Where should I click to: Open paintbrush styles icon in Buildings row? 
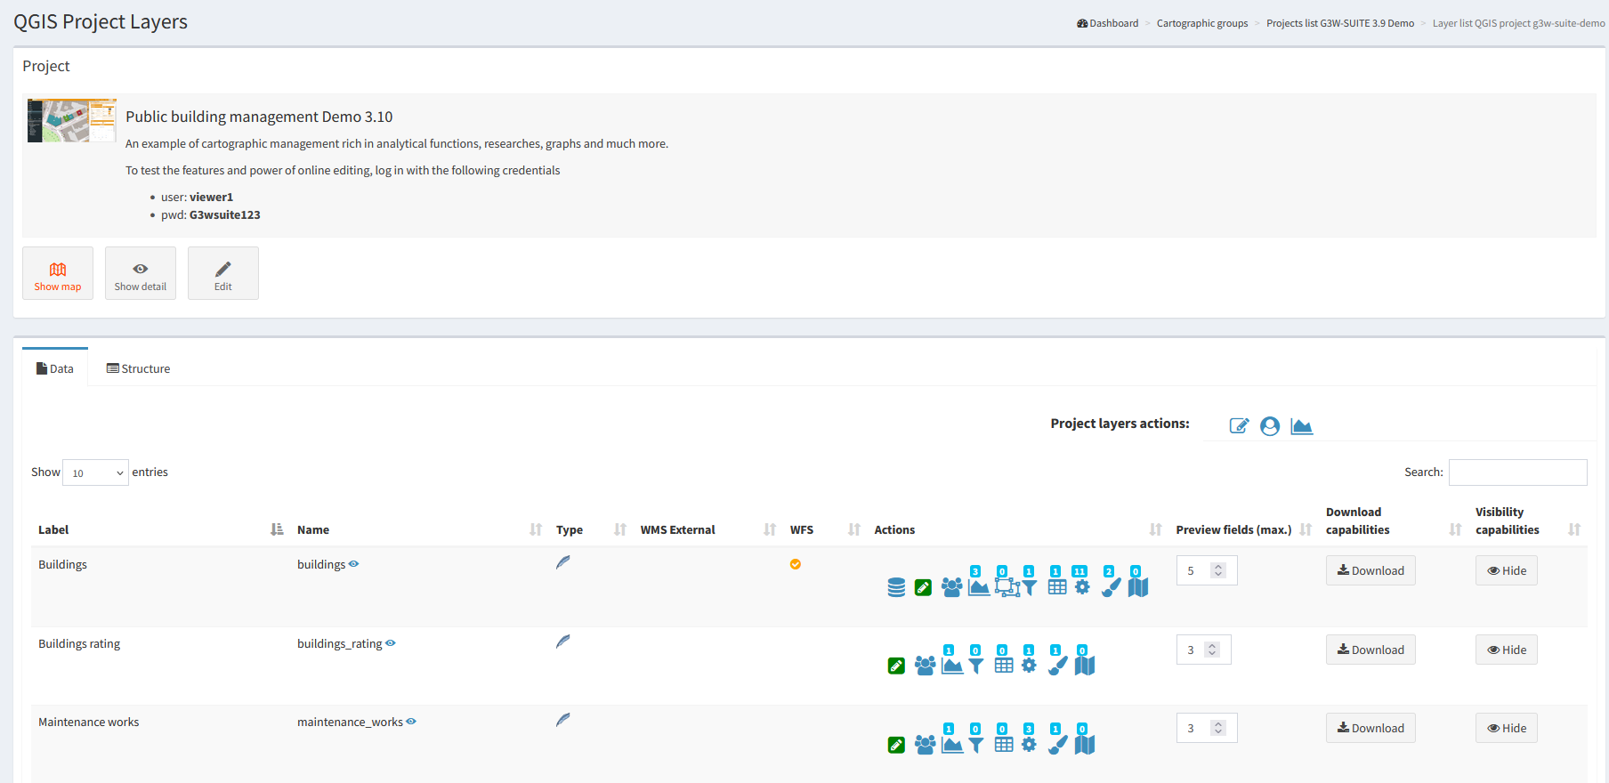click(1111, 587)
